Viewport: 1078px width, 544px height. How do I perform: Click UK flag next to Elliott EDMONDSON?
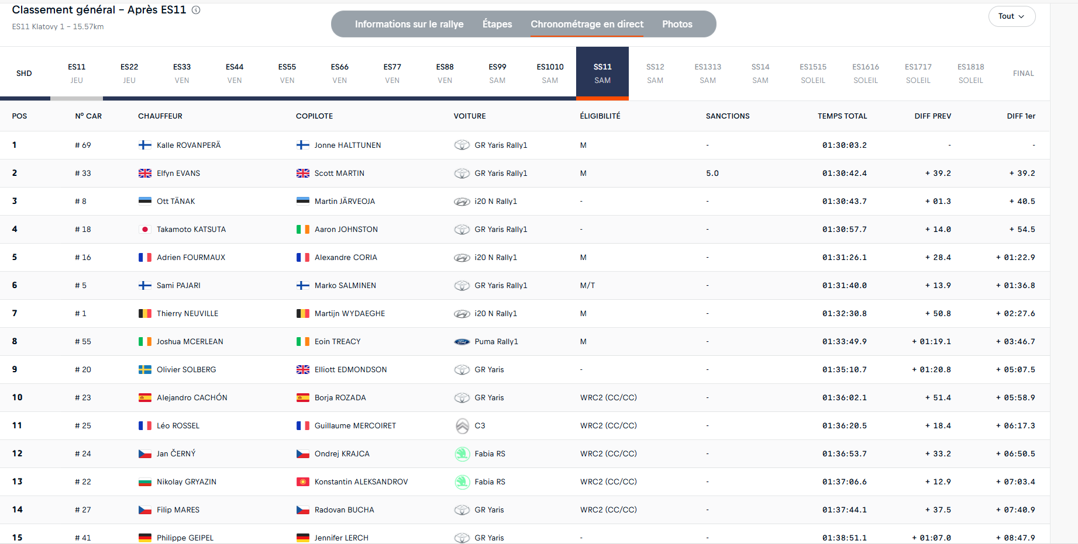(303, 369)
